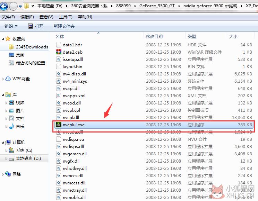Click the nvdisp.nvu file icon
The width and height of the screenshot is (258, 201).
tap(58, 139)
